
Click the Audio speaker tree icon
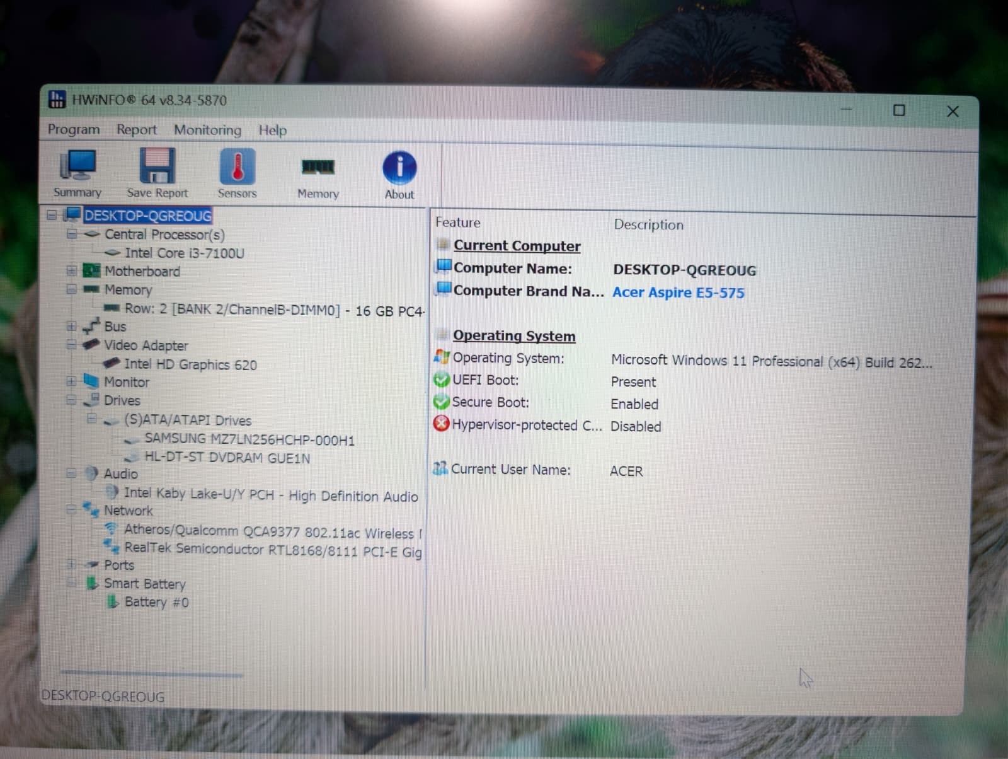(92, 473)
